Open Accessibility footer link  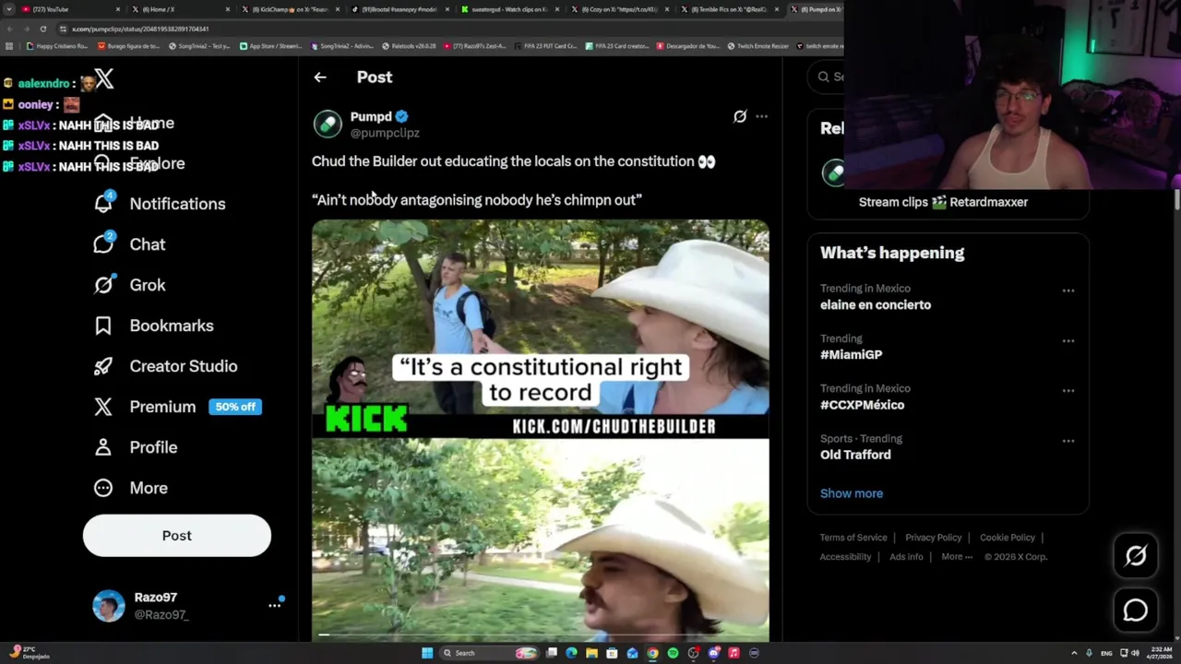(845, 557)
